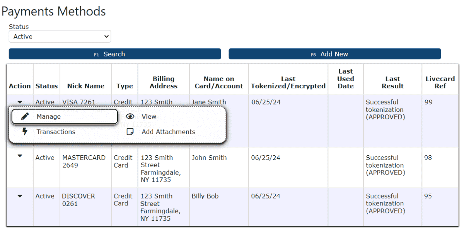Screen dimensions: 464x252
Task: Click the Billy Bob name cell
Action: [x=205, y=196]
